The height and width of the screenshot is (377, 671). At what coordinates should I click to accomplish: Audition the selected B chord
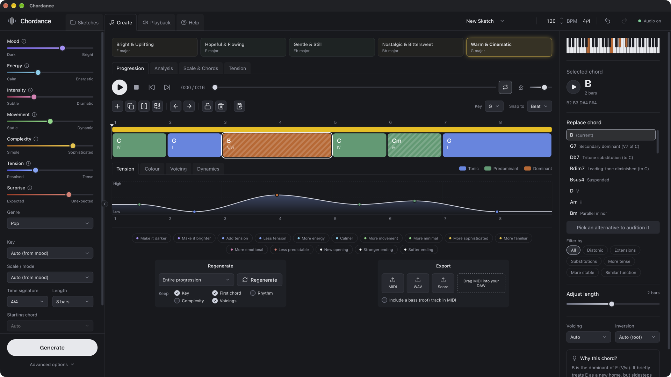tap(573, 87)
